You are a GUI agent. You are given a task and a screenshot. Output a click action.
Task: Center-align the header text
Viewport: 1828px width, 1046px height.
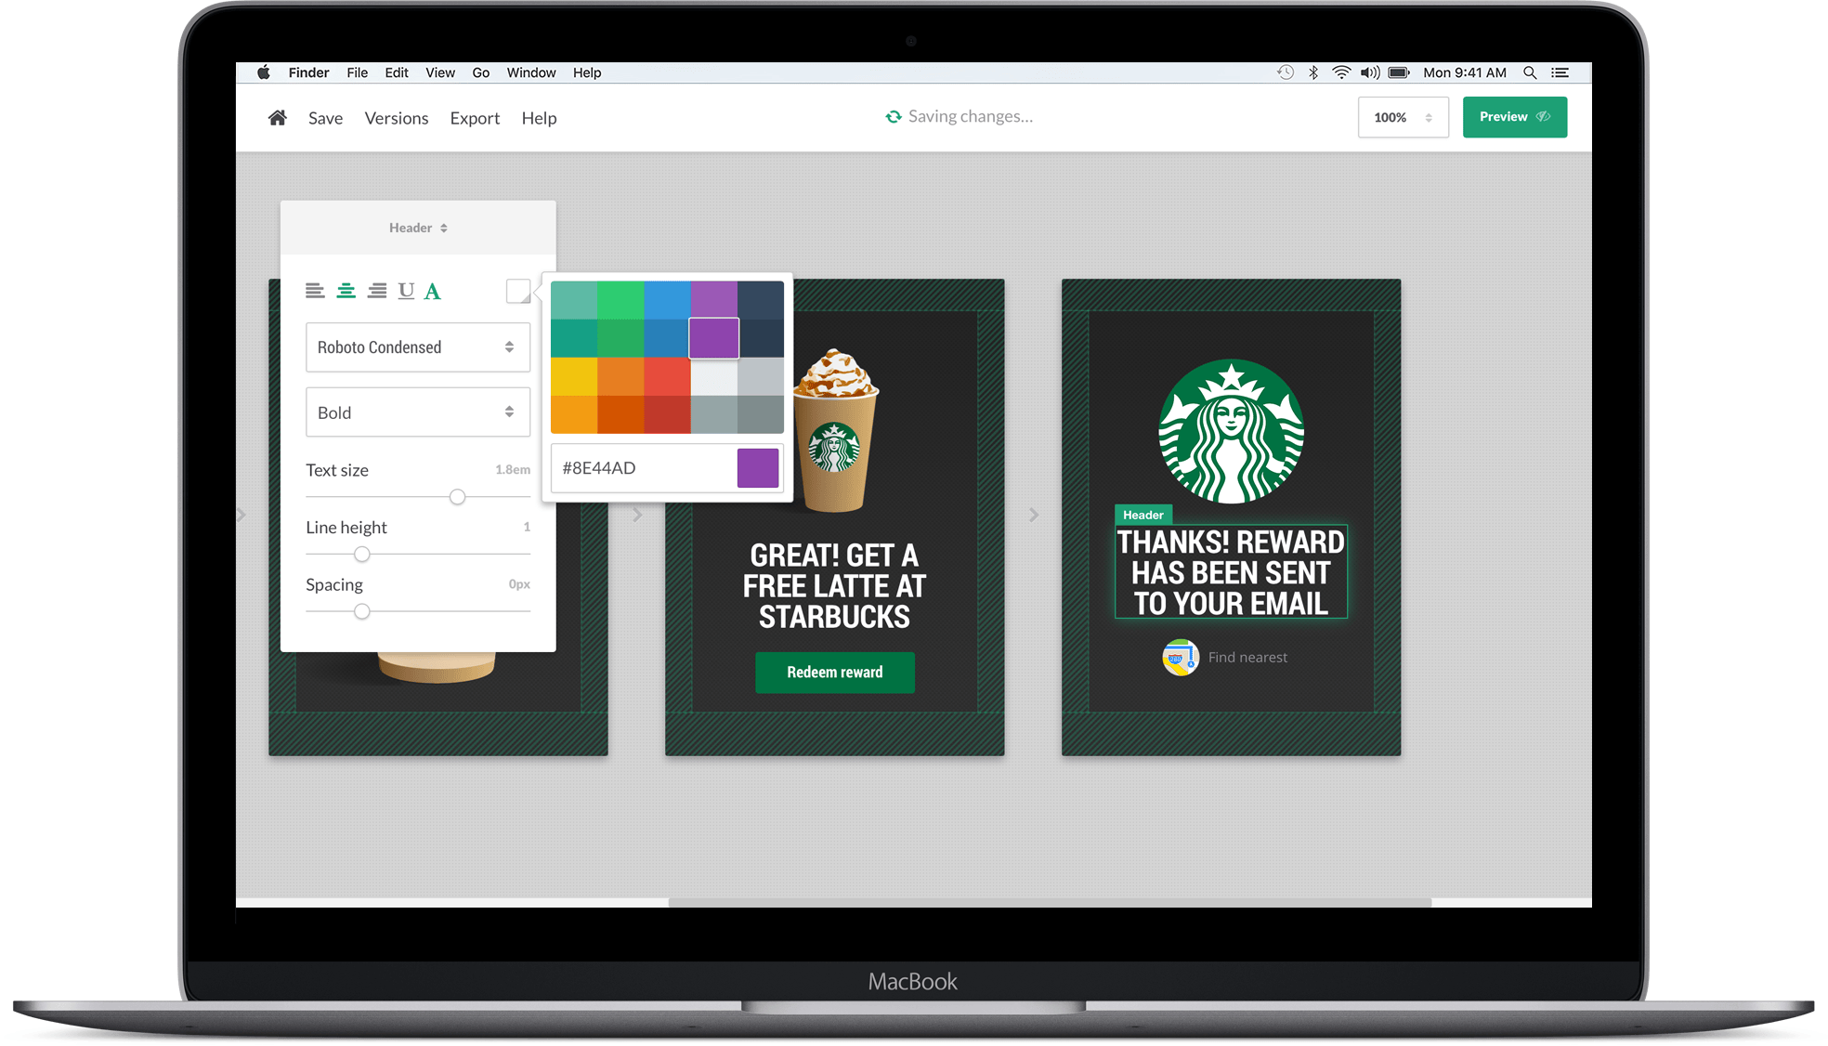pos(346,291)
